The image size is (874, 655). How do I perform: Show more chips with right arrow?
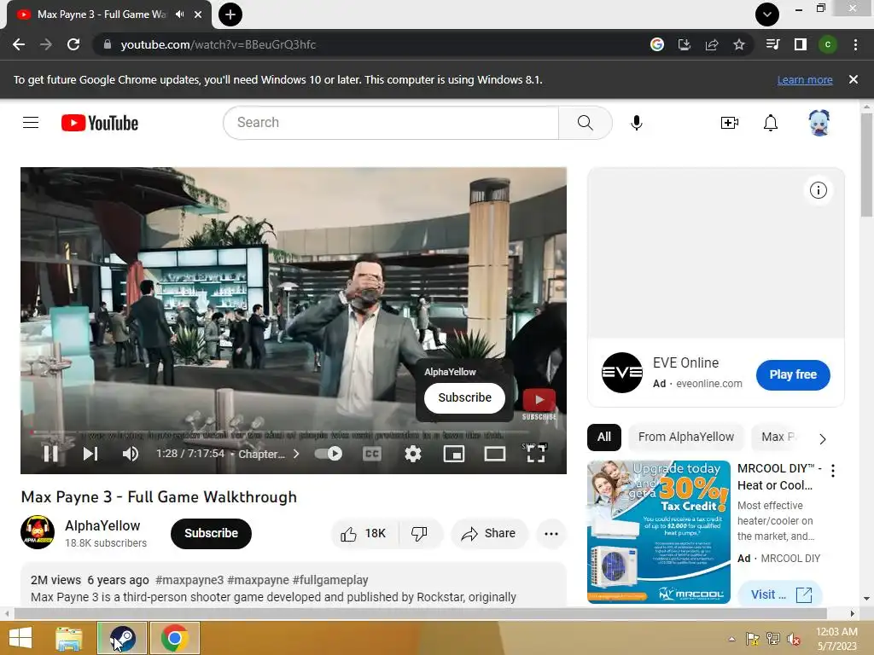point(822,438)
